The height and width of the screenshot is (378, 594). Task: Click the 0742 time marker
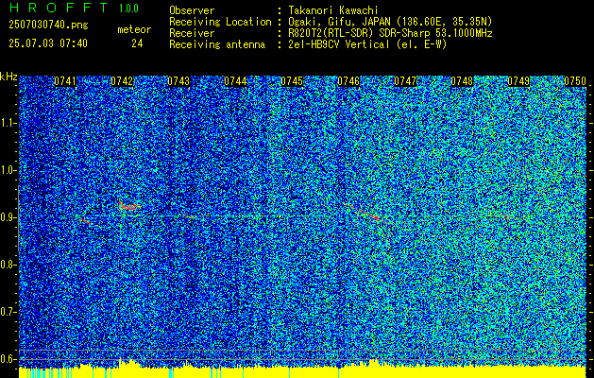[122, 81]
